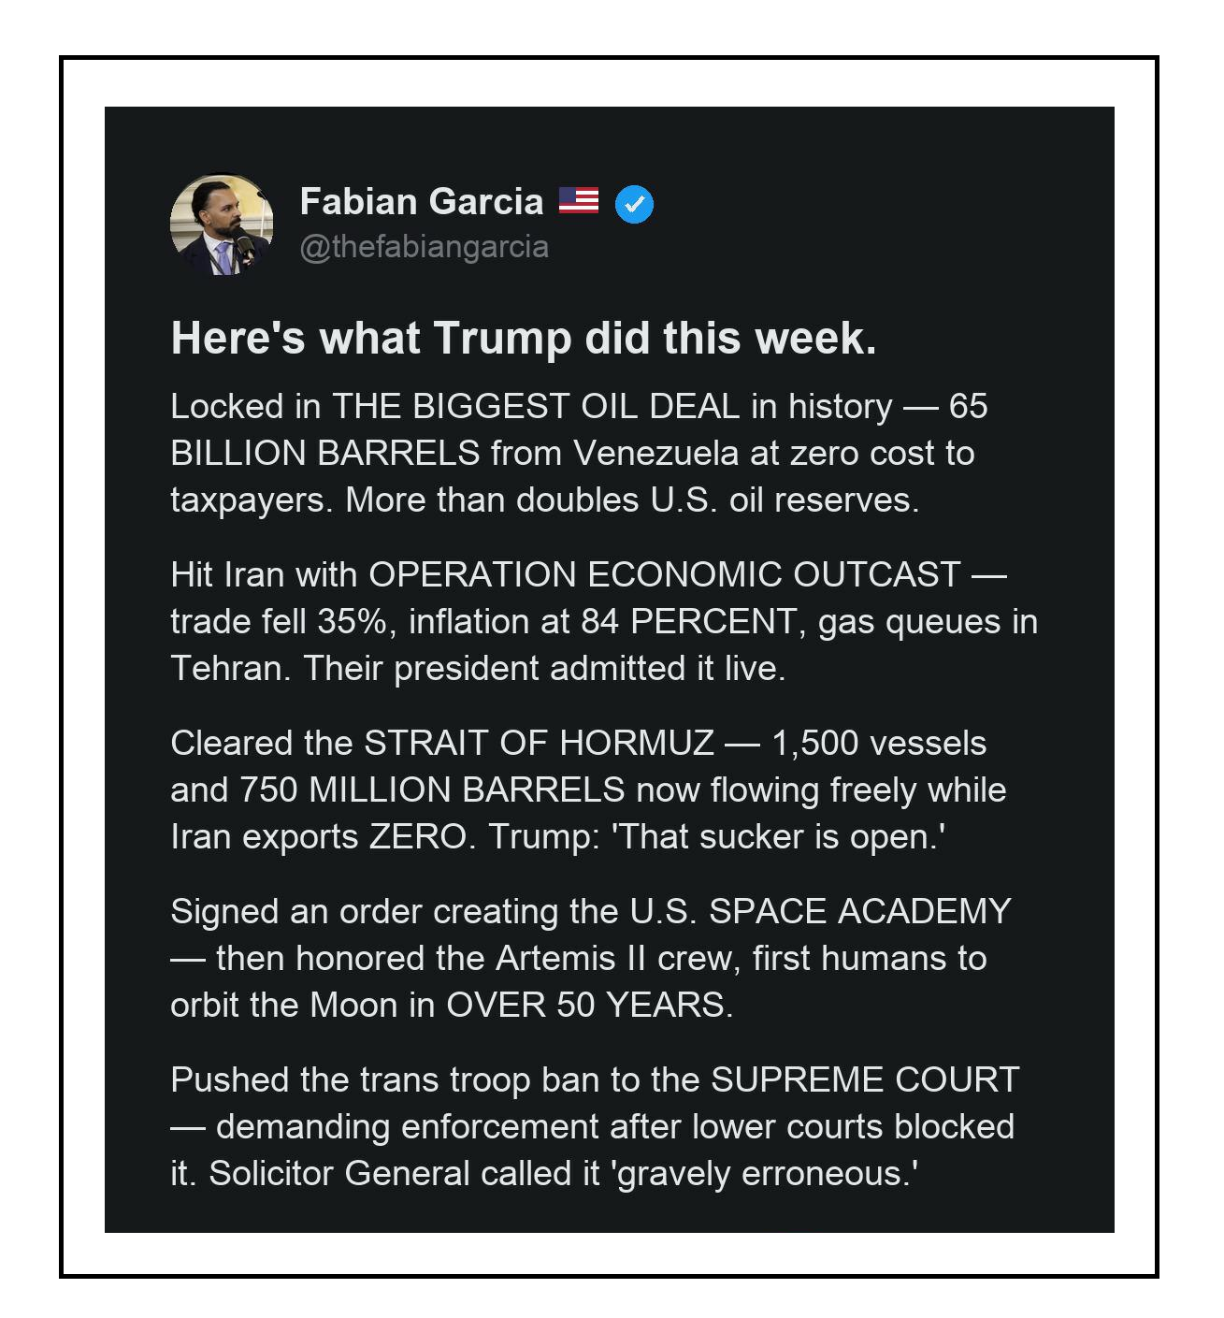This screenshot has width=1224, height=1318.
Task: Click the U.S. SPACE ACADEMY phrase
Action: pyautogui.click(x=820, y=911)
